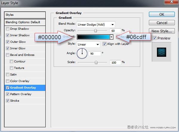Select the Styles list entry

click(25, 15)
